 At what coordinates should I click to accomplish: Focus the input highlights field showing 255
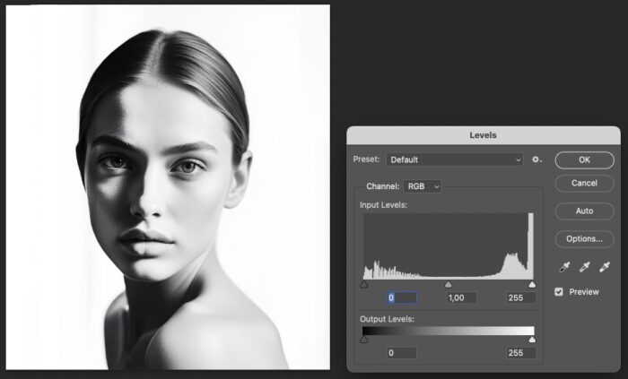coord(520,297)
